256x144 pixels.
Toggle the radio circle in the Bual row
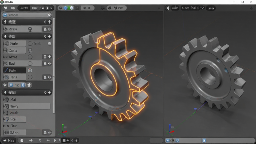click(x=30, y=63)
